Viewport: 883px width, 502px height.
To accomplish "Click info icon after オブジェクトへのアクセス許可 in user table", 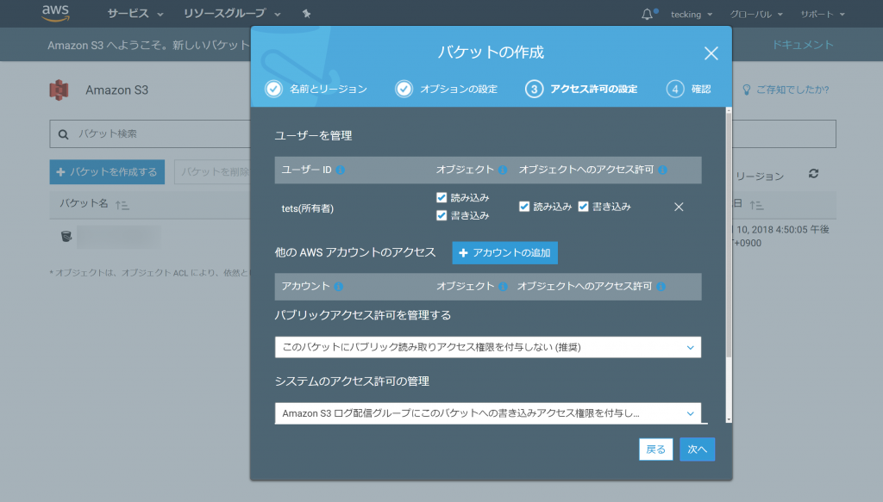I will (x=662, y=170).
